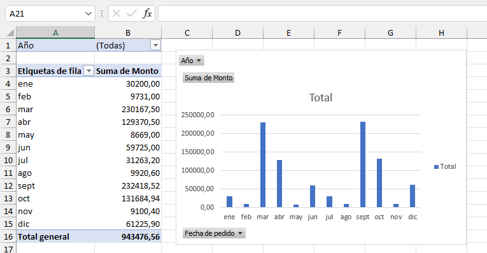The image size is (487, 253).
Task: Open the Año (Todas) filter dropdown
Action: 155,45
